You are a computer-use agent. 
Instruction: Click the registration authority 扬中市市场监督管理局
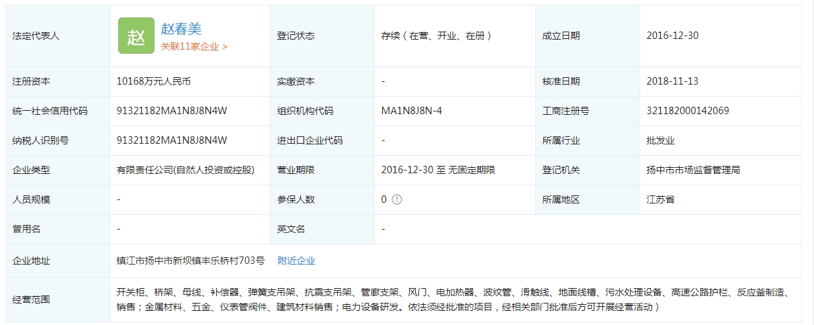click(x=693, y=170)
